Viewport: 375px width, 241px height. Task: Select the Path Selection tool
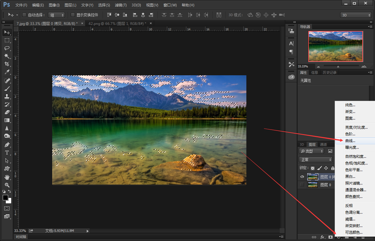tap(7, 161)
